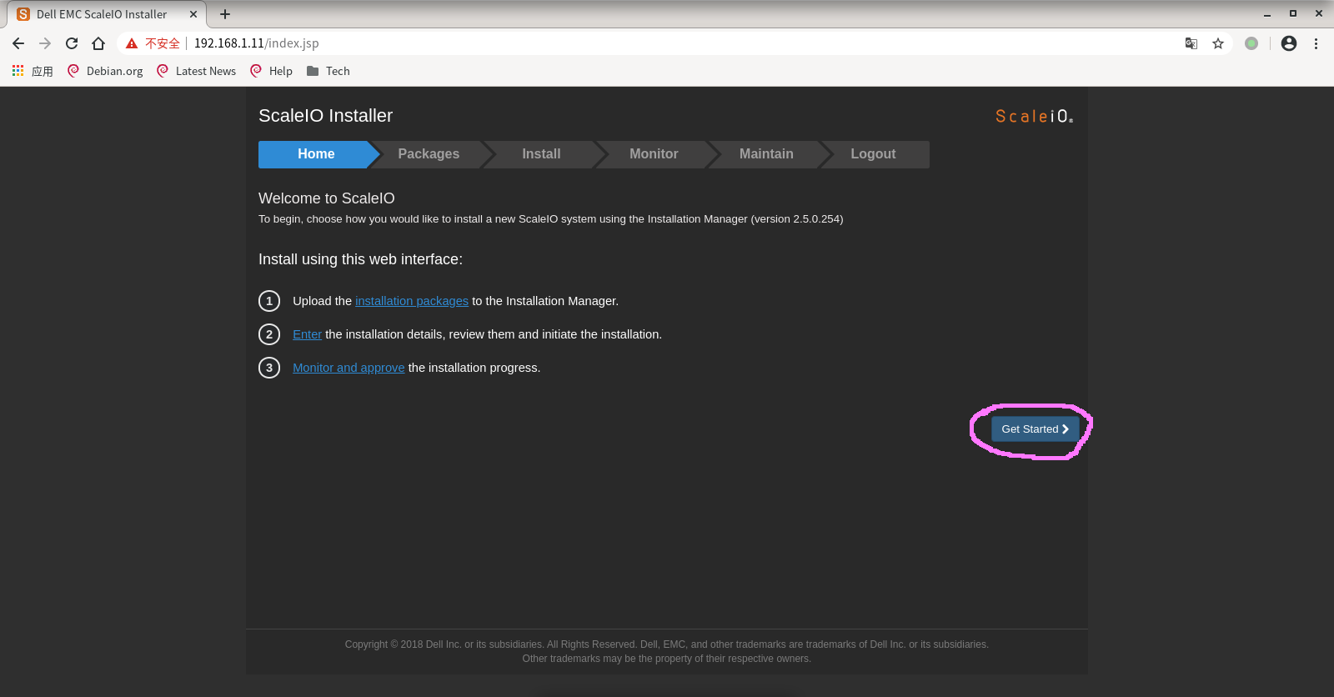Viewport: 1334px width, 697px height.
Task: Go back using the browser back arrow
Action: [x=18, y=43]
